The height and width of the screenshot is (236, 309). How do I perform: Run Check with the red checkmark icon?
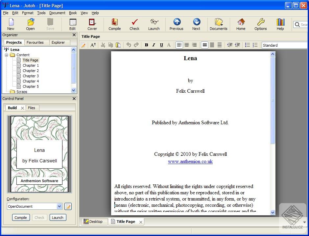tap(134, 24)
